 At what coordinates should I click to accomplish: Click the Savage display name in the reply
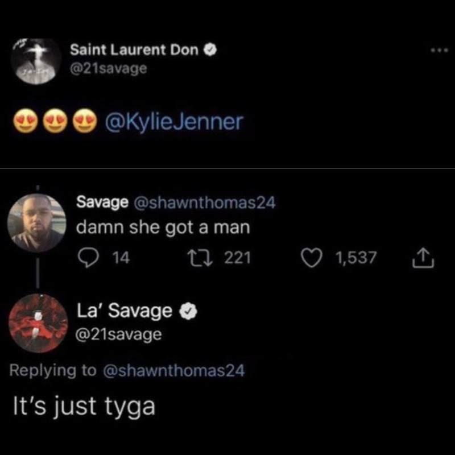(102, 202)
